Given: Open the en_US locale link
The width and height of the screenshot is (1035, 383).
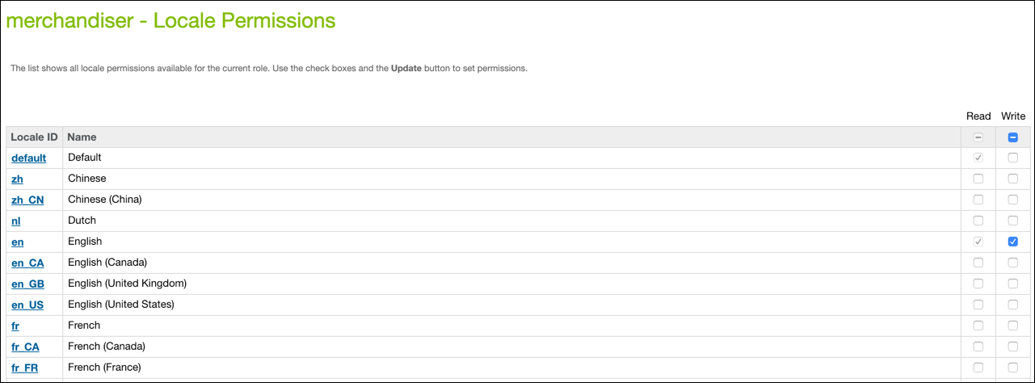Looking at the screenshot, I should 27,305.
